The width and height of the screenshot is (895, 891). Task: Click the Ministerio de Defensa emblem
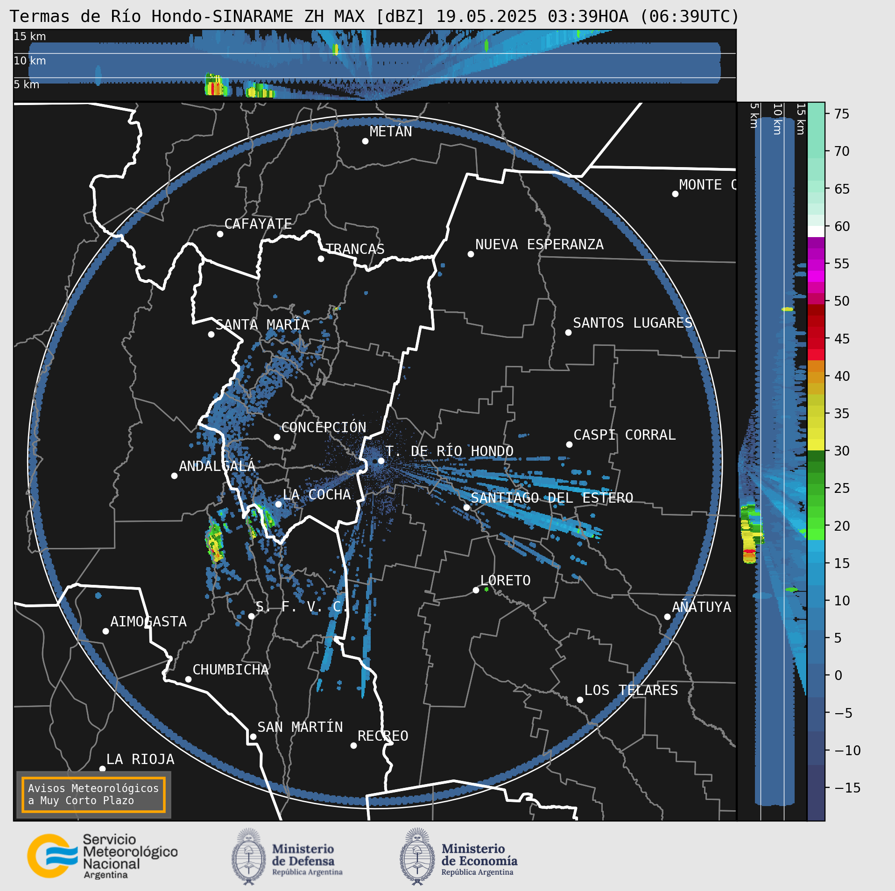[249, 857]
